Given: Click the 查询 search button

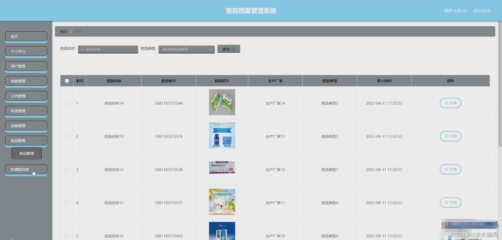Looking at the screenshot, I should click(229, 49).
